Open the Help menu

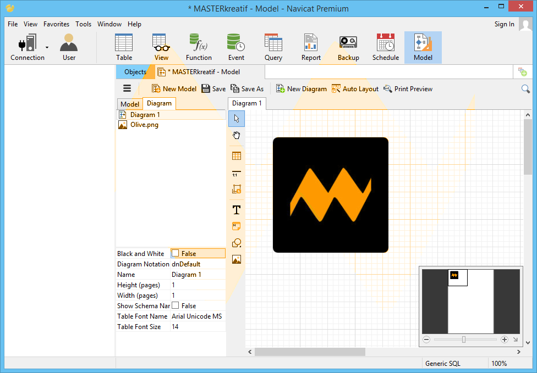134,24
